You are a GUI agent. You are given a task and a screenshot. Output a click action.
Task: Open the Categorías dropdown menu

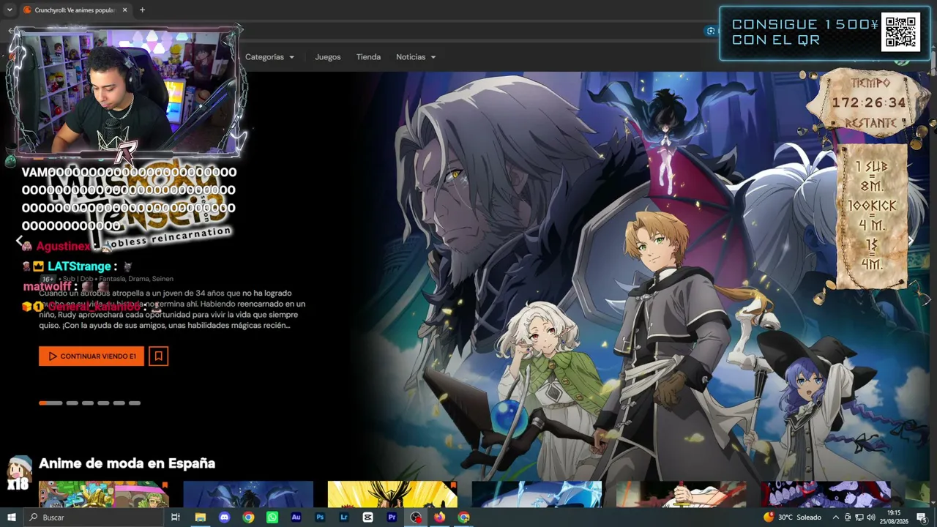tap(269, 57)
